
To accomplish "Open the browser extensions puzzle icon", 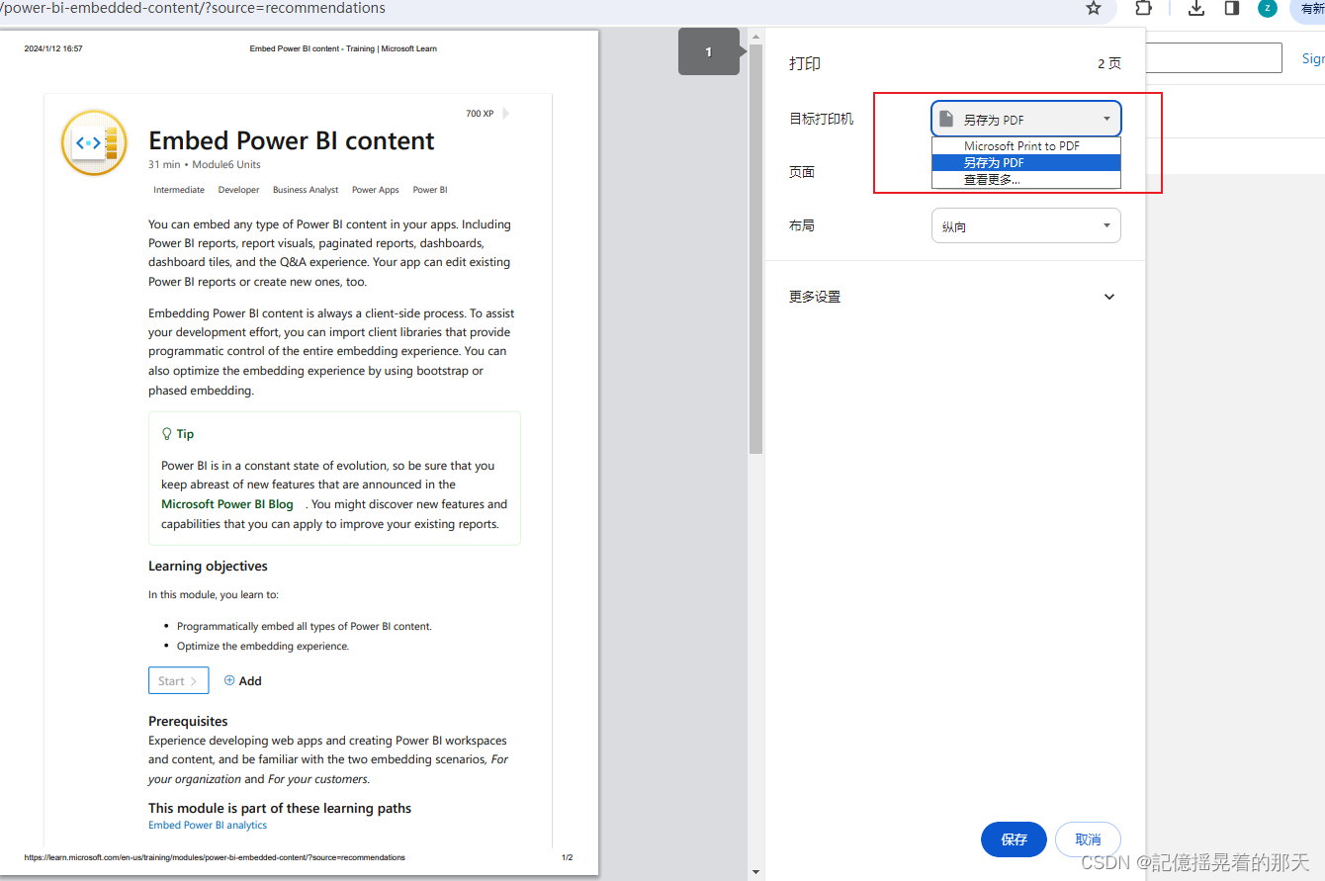I will pos(1142,8).
